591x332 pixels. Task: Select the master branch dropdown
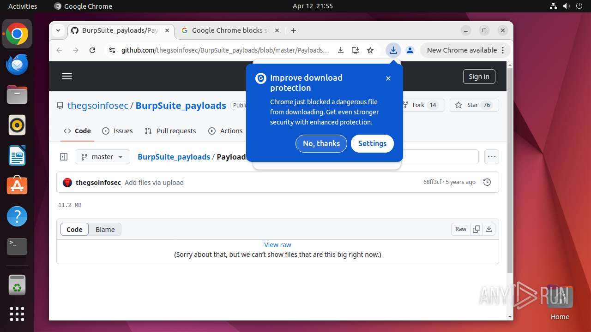coord(103,157)
